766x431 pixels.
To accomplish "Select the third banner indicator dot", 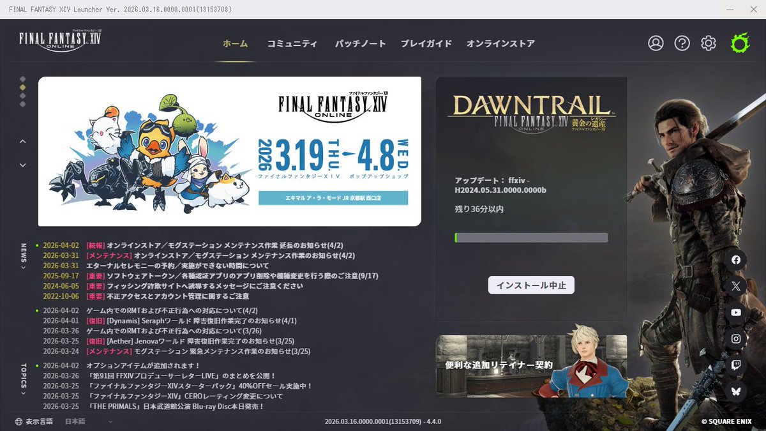I will pos(23,95).
